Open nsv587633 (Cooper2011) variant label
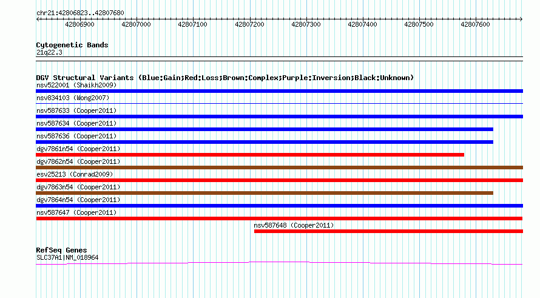 (x=76, y=110)
